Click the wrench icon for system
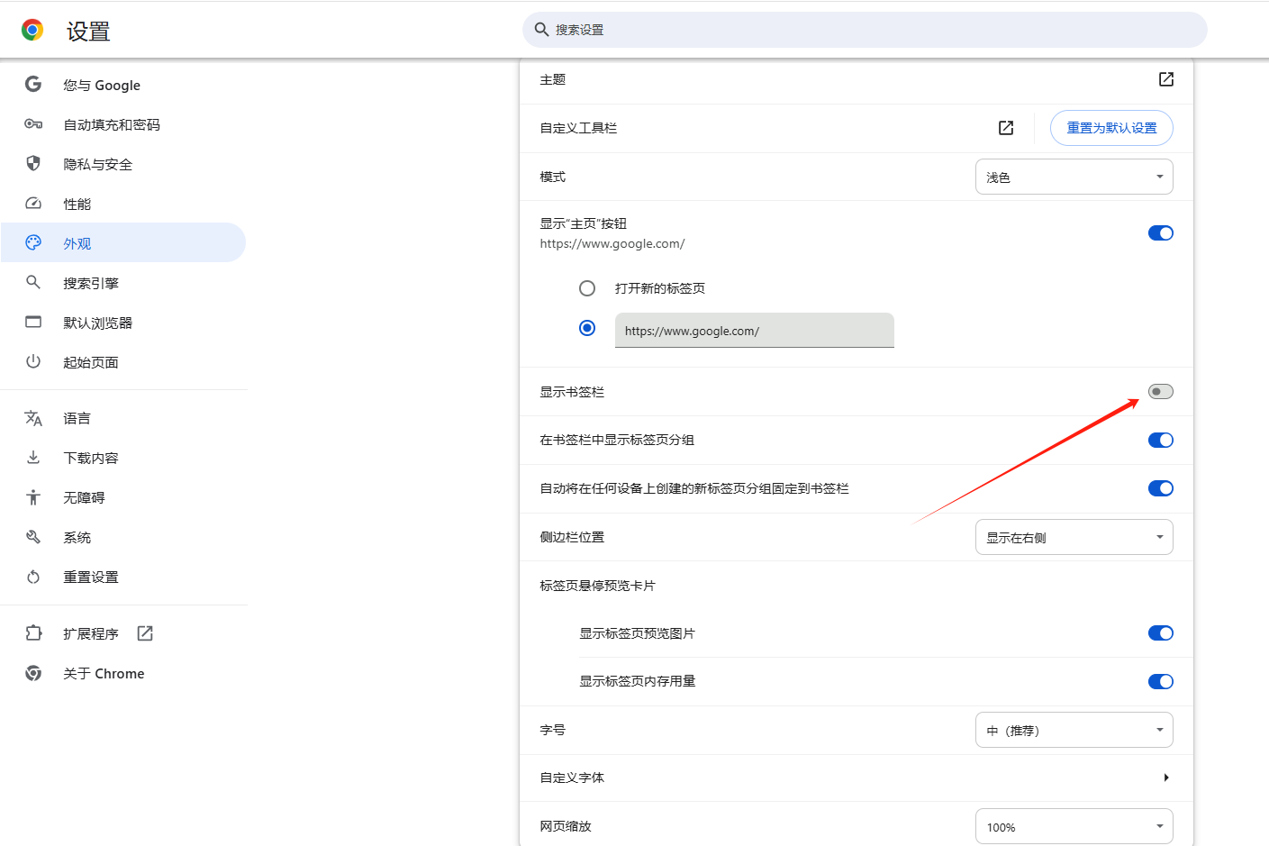 point(33,537)
